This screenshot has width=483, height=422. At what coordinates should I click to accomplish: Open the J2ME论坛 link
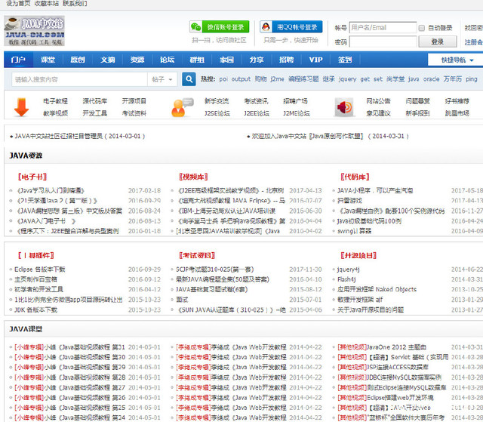(x=297, y=113)
